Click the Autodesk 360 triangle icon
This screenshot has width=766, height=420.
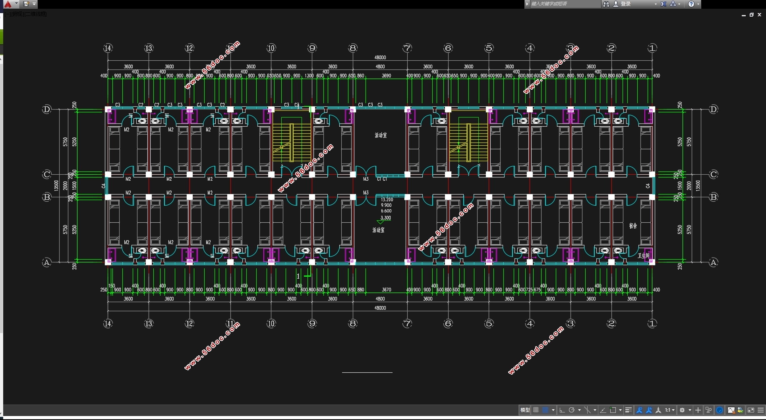[x=673, y=4]
